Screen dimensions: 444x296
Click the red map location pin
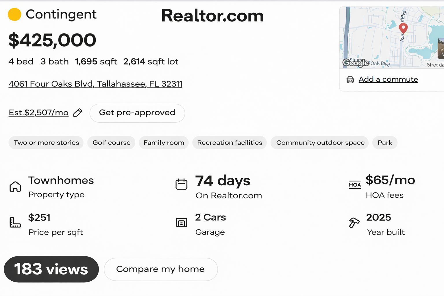pyautogui.click(x=403, y=28)
